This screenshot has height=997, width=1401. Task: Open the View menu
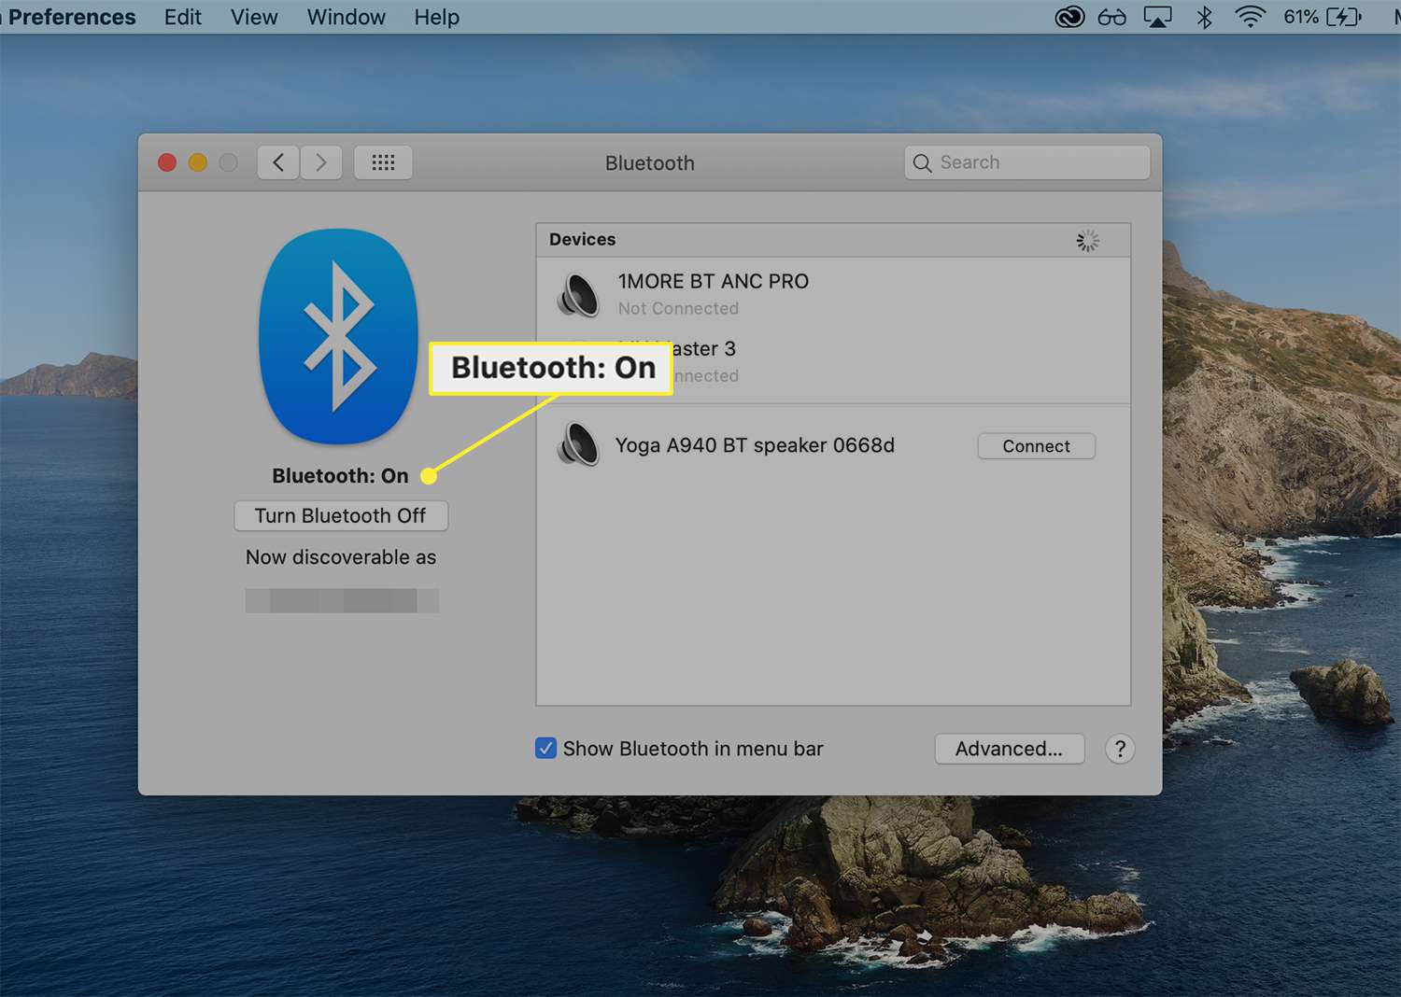click(254, 17)
